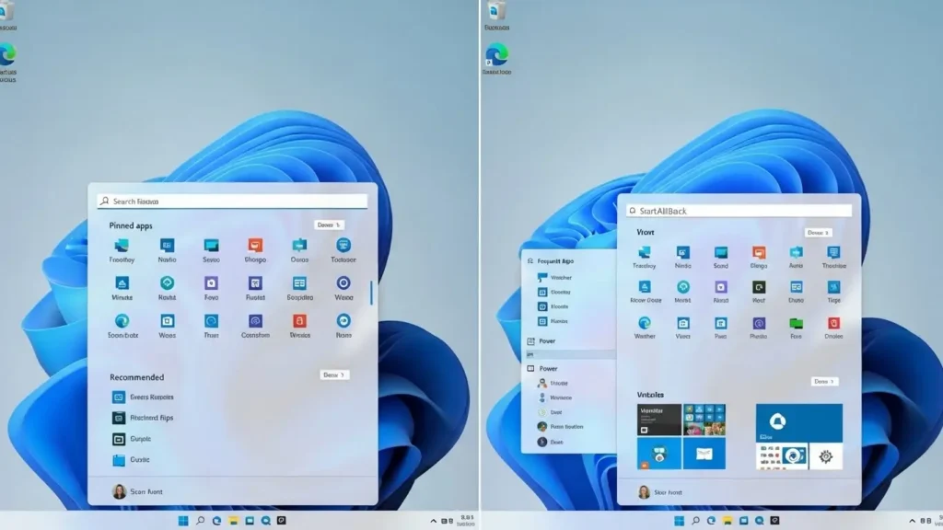The width and height of the screenshot is (943, 530).
Task: Open the Recycle Bin on the desktop
Action: point(495,14)
